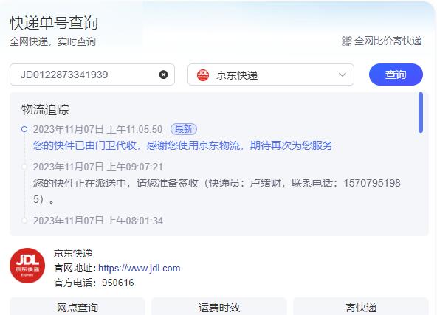This screenshot has height=315, width=437.
Task: Click the 全网比价寄快递 link
Action: tap(388, 41)
